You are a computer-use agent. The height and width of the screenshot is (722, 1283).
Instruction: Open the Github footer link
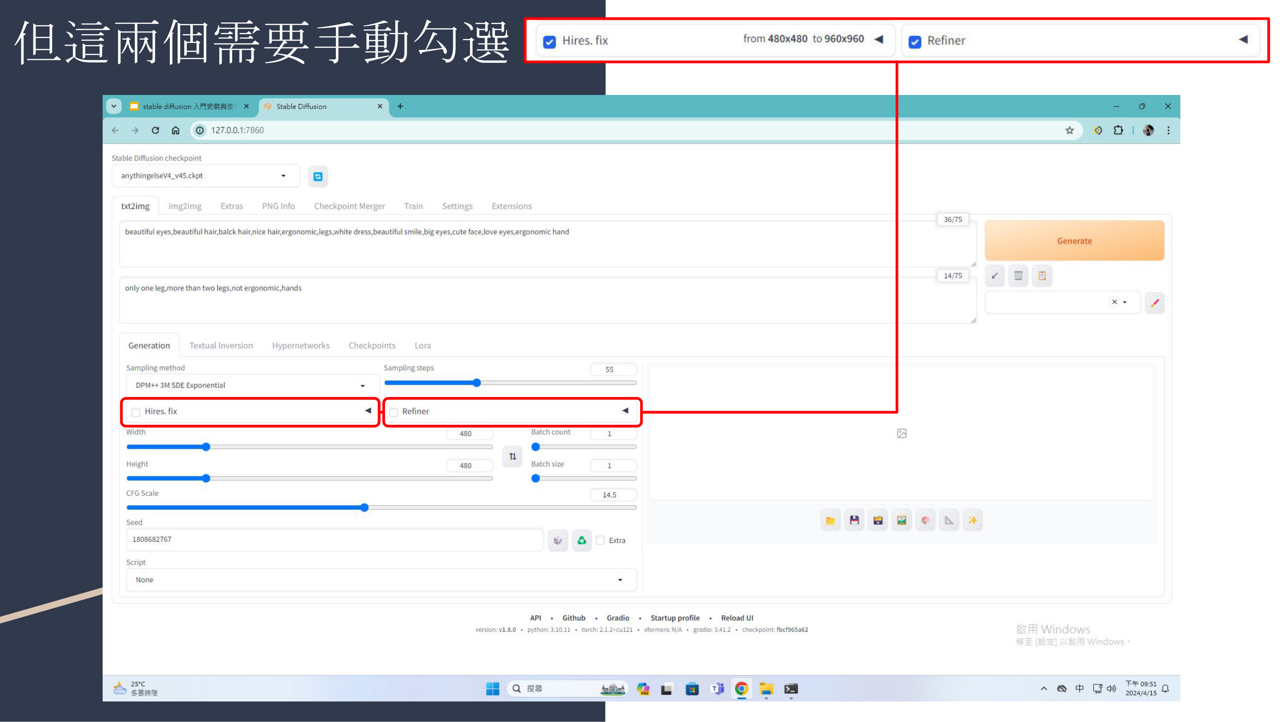[574, 618]
